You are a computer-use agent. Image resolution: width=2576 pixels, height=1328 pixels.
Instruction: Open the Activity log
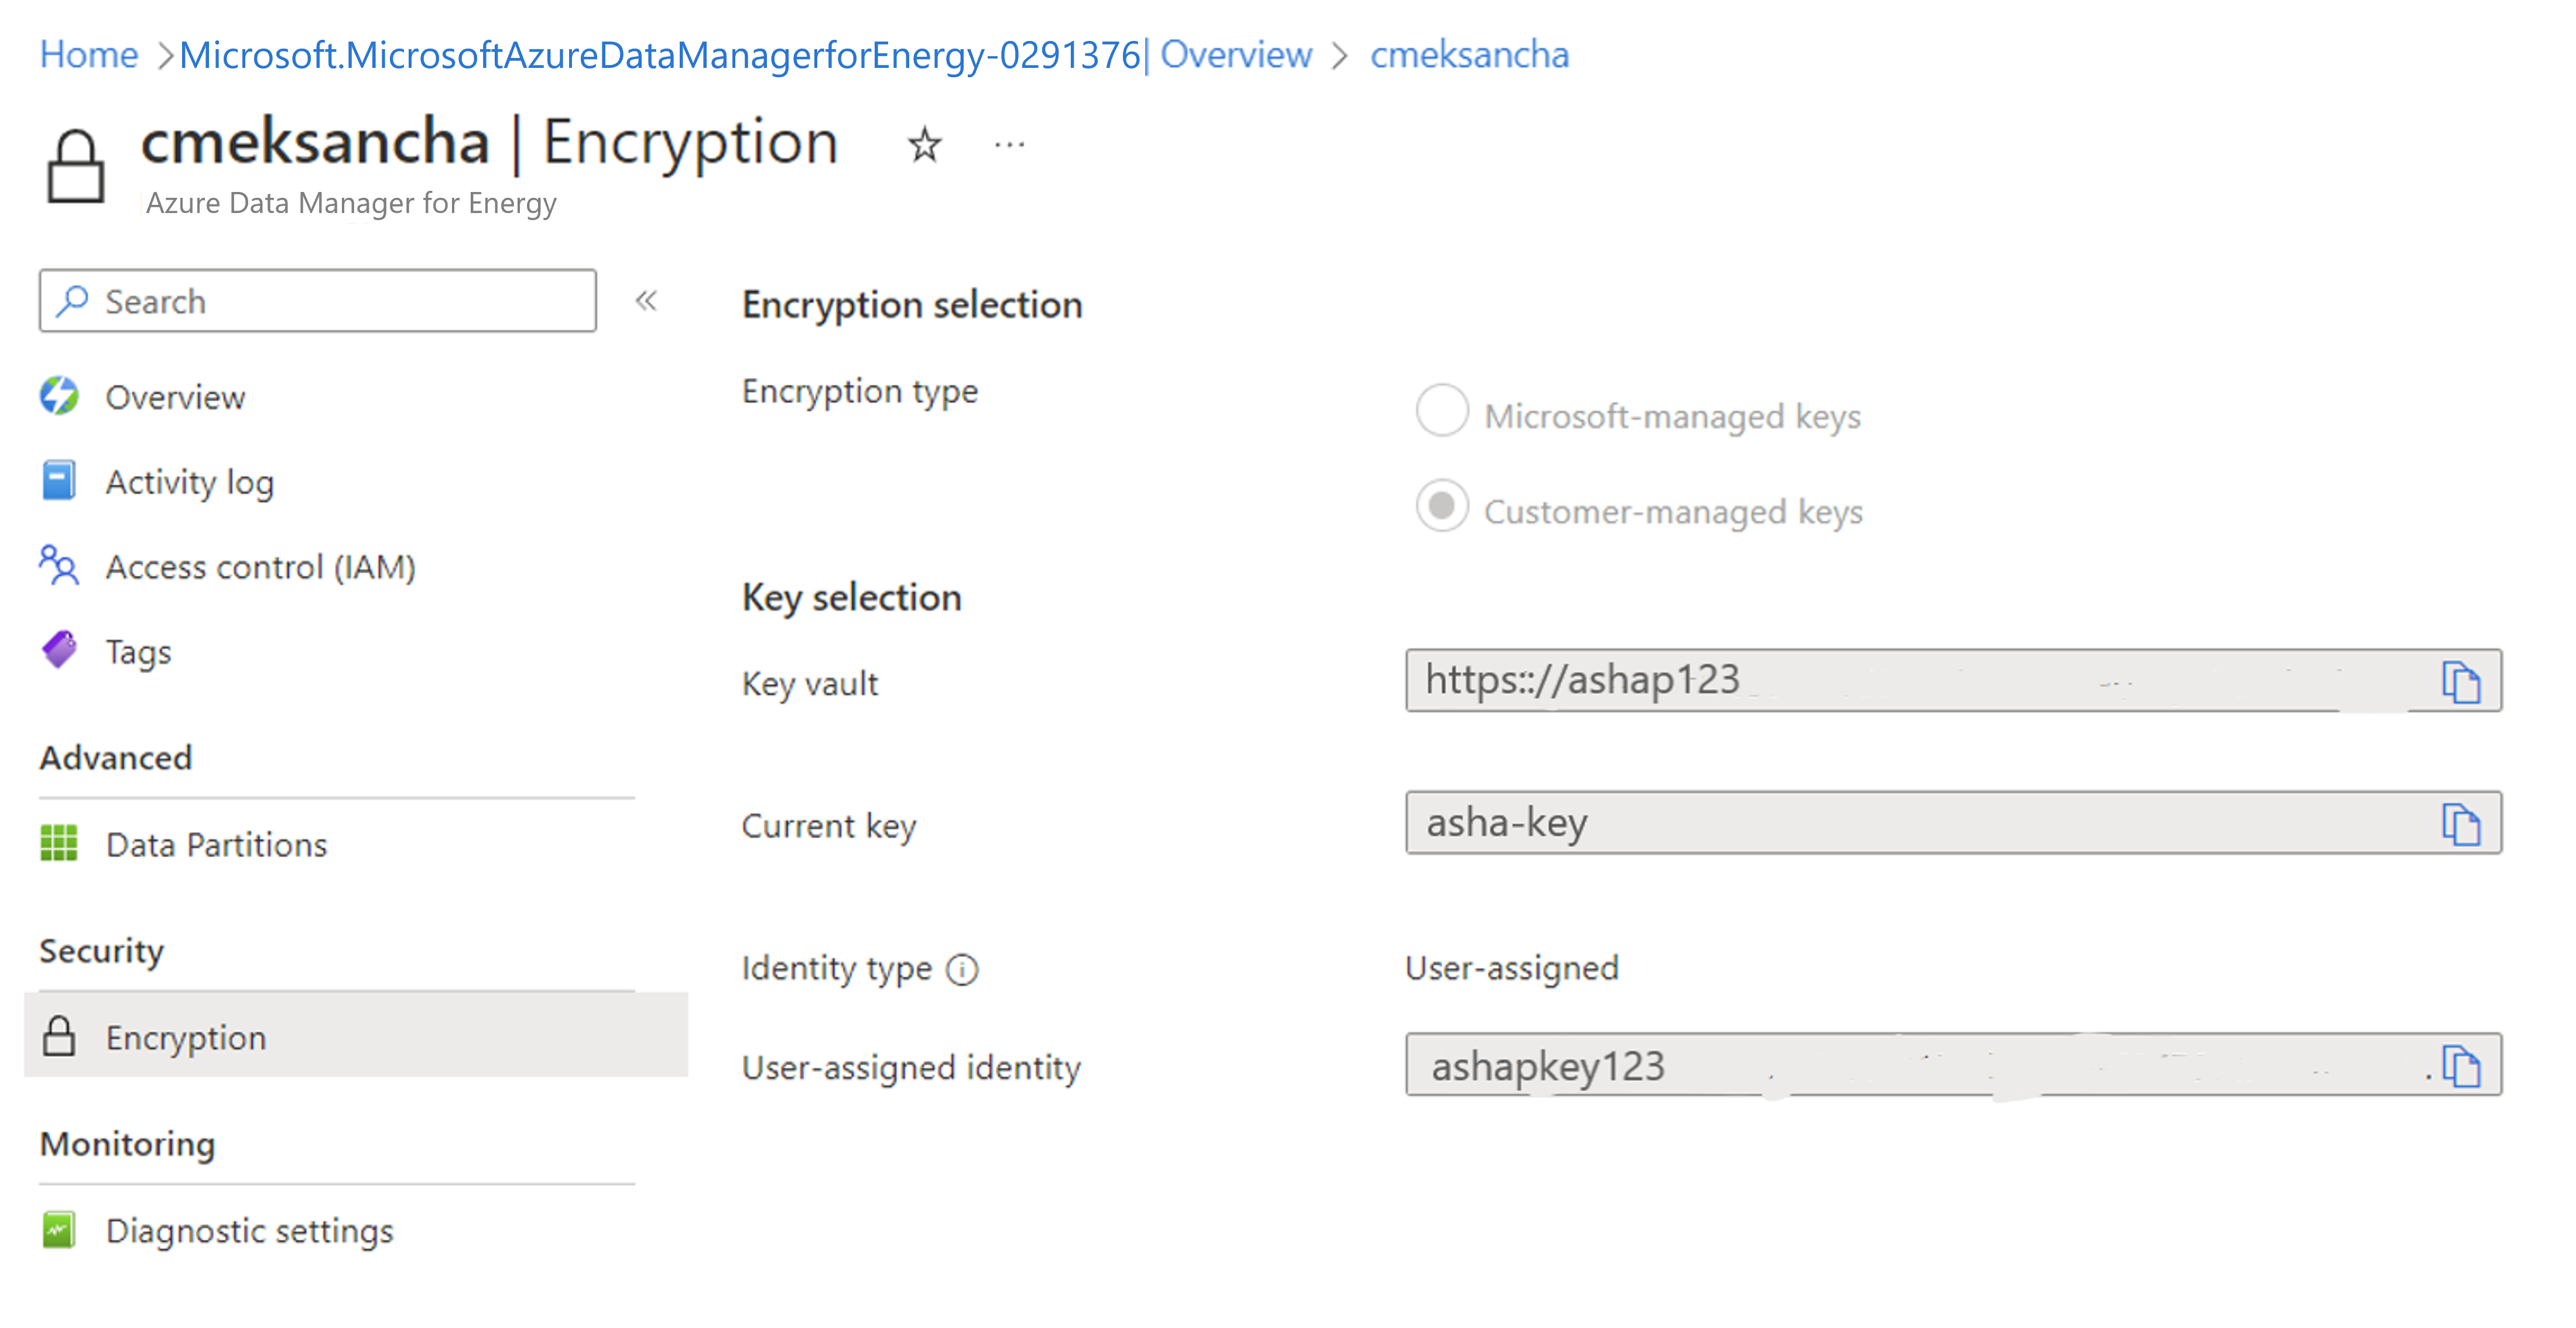(189, 481)
